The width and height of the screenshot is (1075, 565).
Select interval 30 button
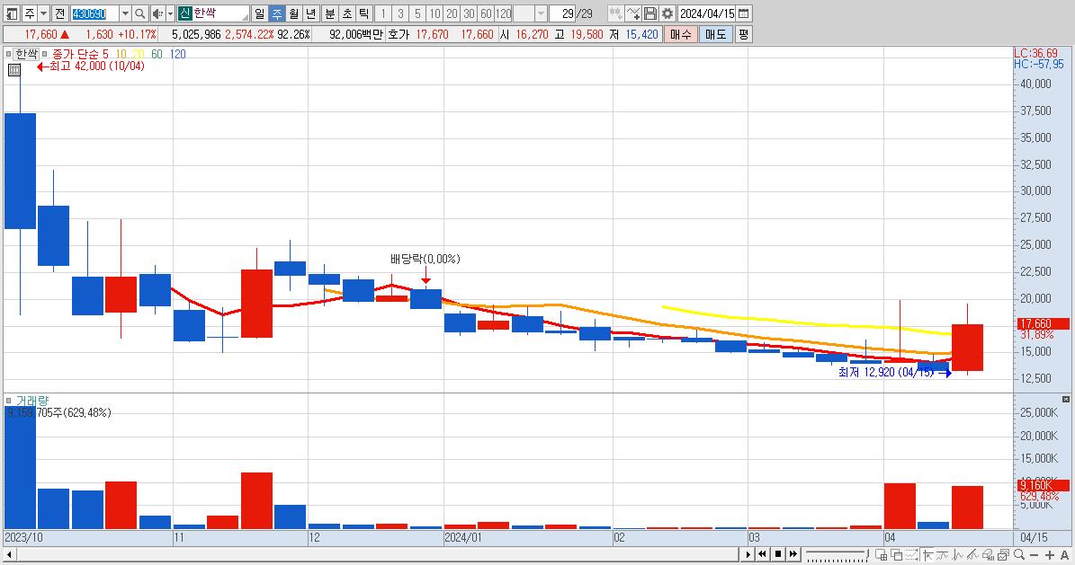point(469,13)
